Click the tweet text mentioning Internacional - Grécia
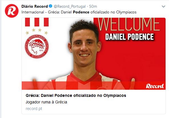Viewport: 169px width, 118px height. 79,12
